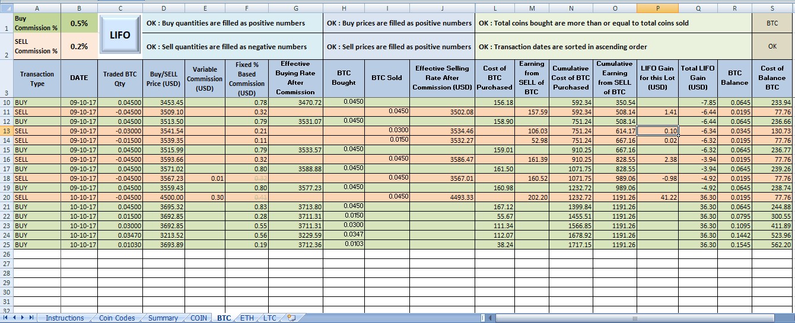The height and width of the screenshot is (323, 795).
Task: Click Earning from SELL of BTC header
Action: 532,78
